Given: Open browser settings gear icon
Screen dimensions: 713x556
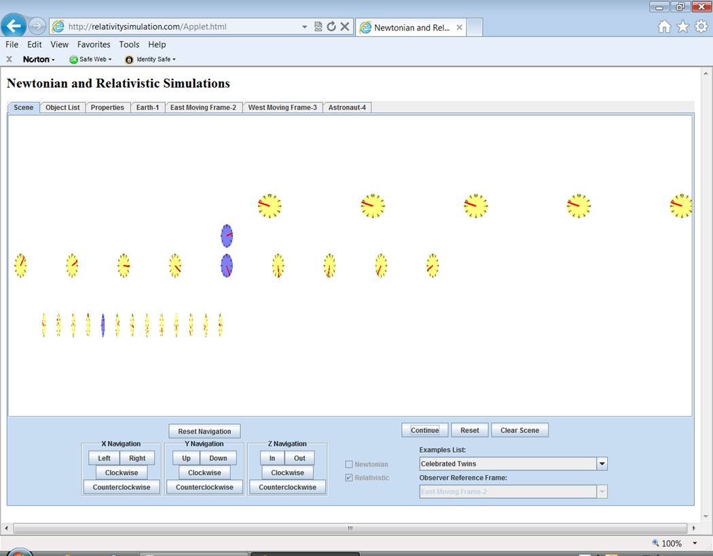Looking at the screenshot, I should (701, 27).
